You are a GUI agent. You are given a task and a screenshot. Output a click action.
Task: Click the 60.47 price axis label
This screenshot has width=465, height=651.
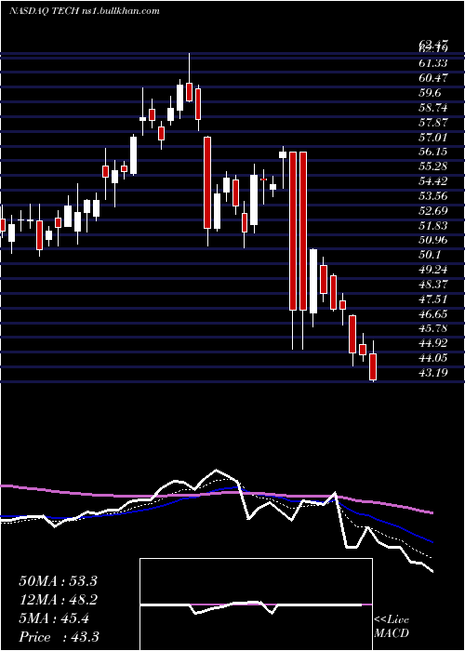[433, 78]
